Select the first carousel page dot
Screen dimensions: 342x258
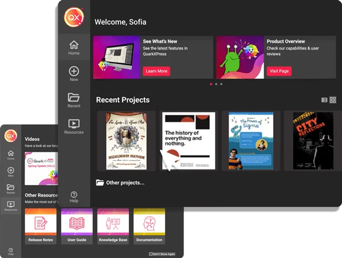211,84
